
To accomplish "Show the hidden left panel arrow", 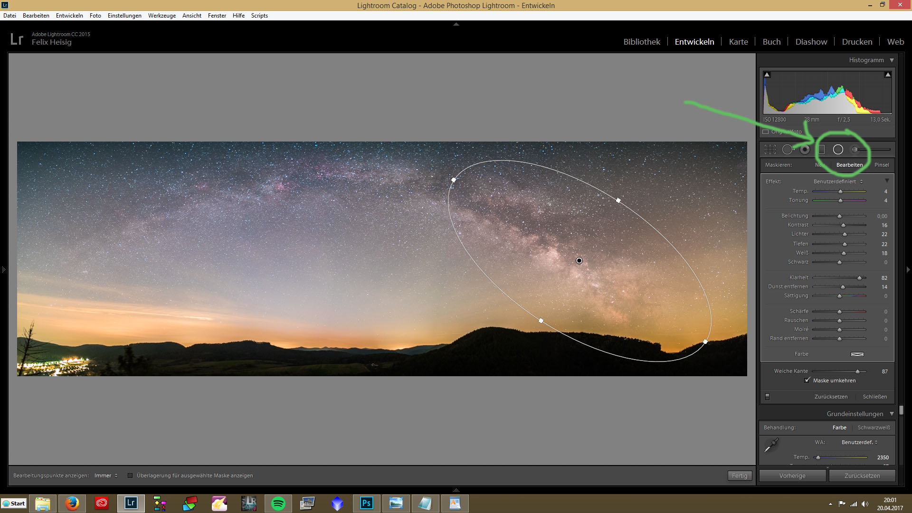I will [x=3, y=269].
